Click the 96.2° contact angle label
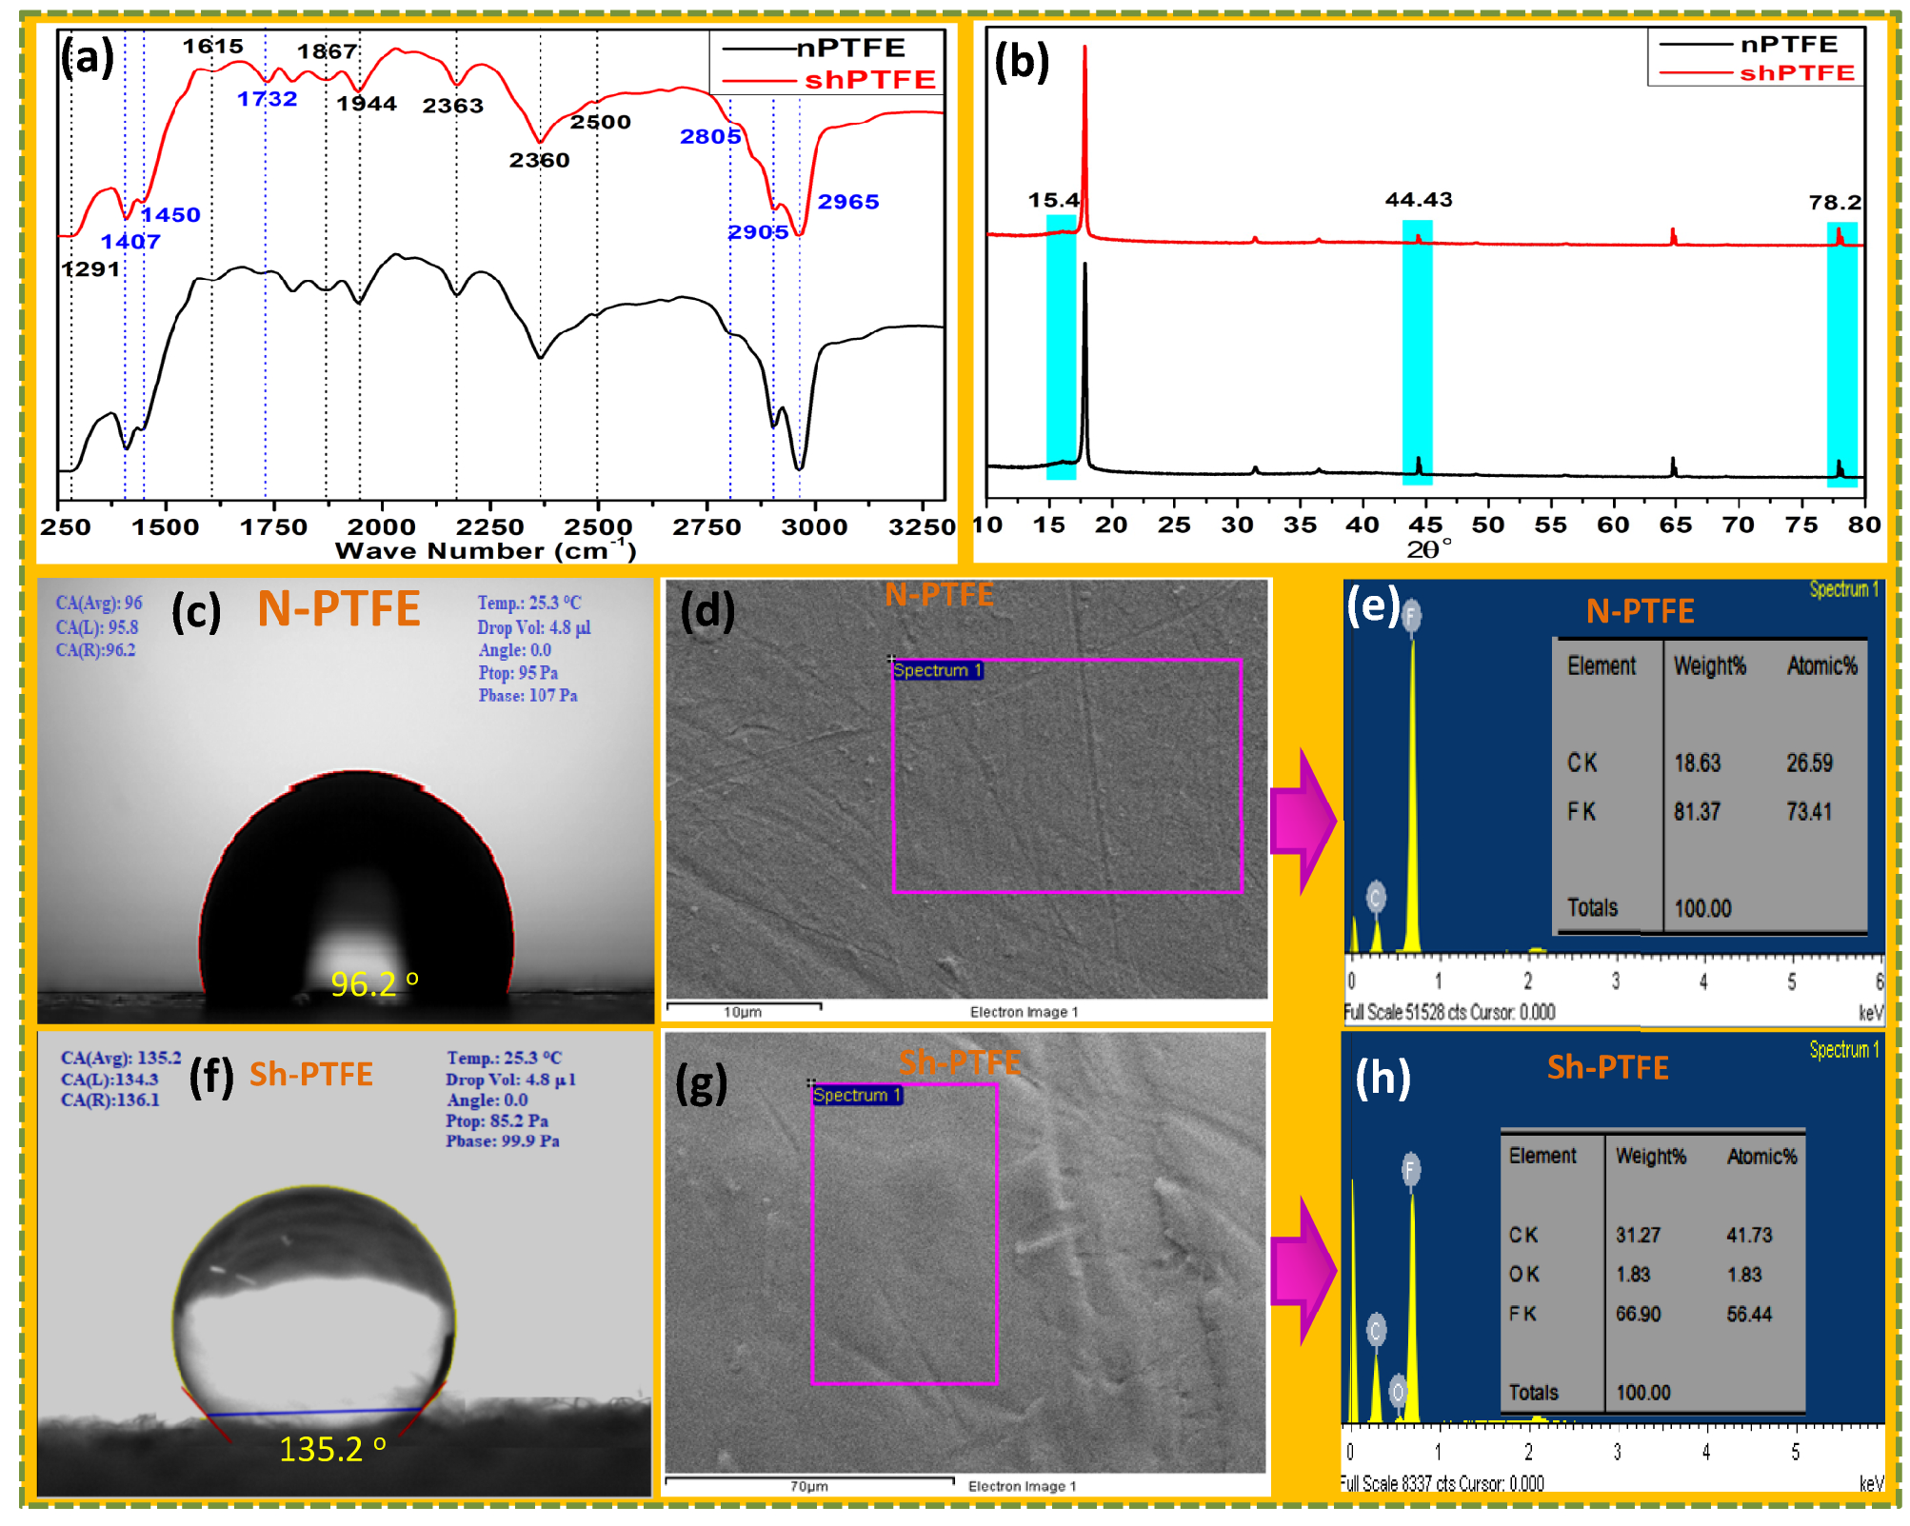The image size is (1910, 1526). tap(373, 983)
